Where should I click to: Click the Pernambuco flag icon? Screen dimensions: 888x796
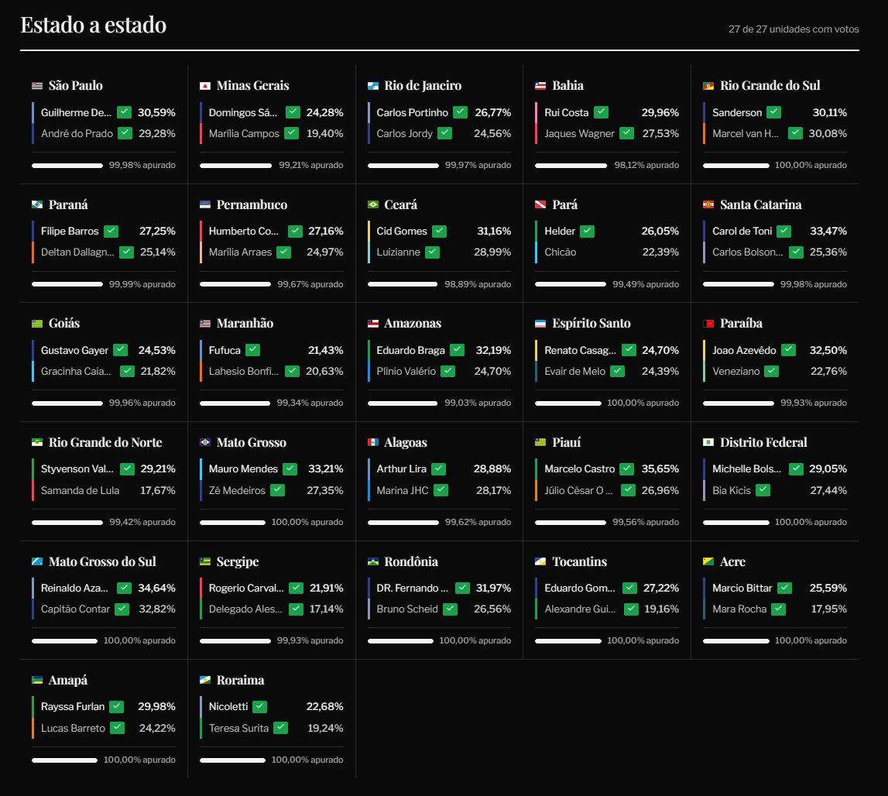click(205, 204)
